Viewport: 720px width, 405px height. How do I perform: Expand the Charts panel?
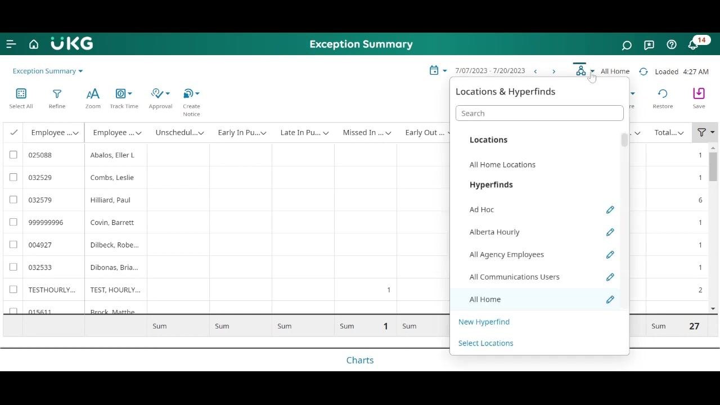(360, 360)
